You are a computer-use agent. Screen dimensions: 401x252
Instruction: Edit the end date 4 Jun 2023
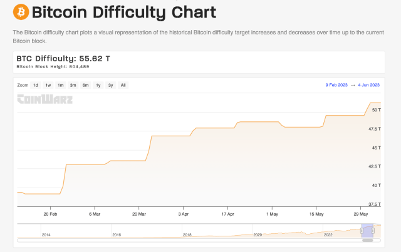[x=368, y=85]
